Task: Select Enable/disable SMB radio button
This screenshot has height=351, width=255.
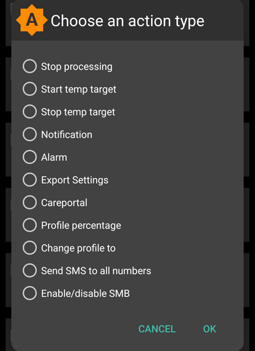Action: (x=29, y=293)
